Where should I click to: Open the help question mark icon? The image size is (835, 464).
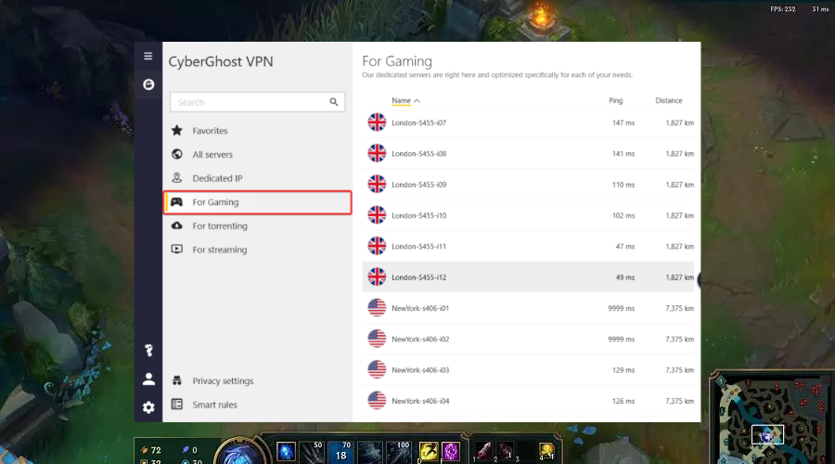(x=148, y=350)
